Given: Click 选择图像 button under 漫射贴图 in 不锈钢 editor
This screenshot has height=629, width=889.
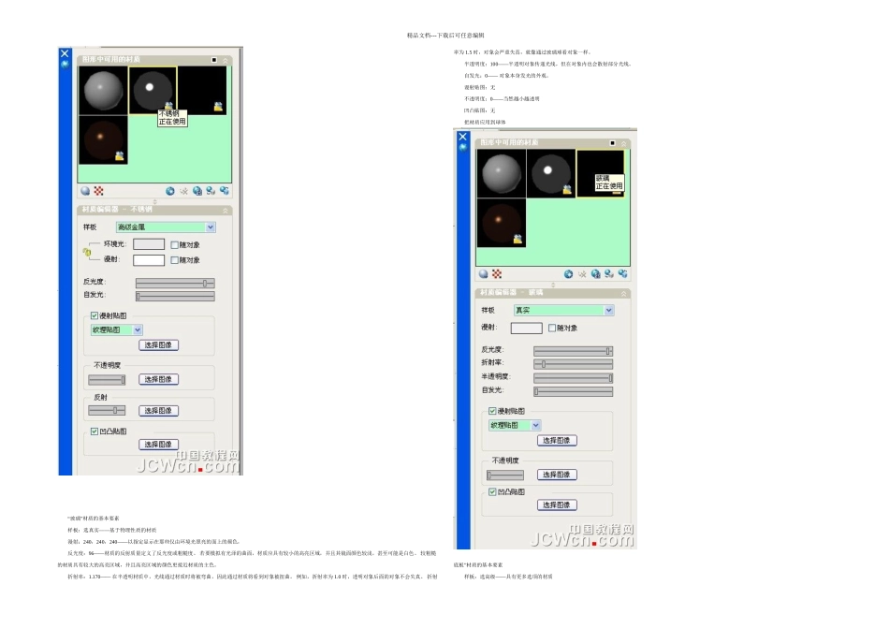Looking at the screenshot, I should click(159, 344).
